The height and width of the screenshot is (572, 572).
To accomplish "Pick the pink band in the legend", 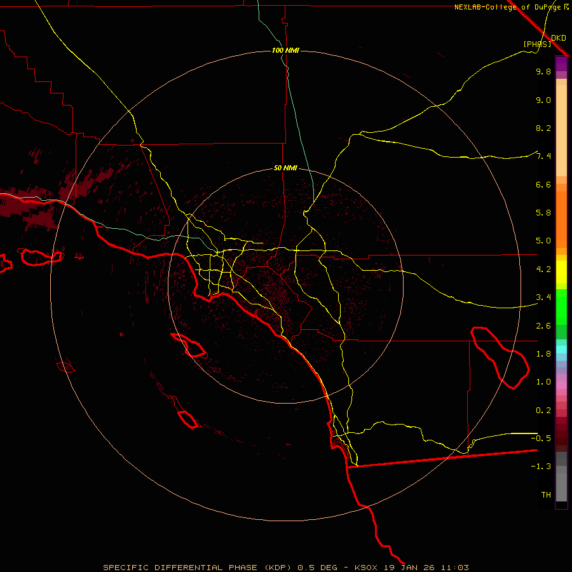I will click(x=561, y=385).
